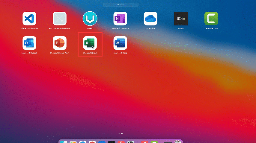Click the ACCFinderBundleLoader icon
The image size is (256, 143).
[60, 19]
